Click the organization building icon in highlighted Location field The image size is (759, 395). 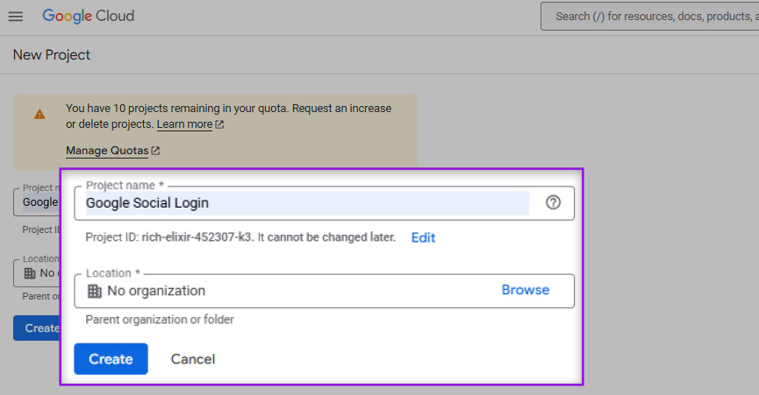pyautogui.click(x=95, y=291)
